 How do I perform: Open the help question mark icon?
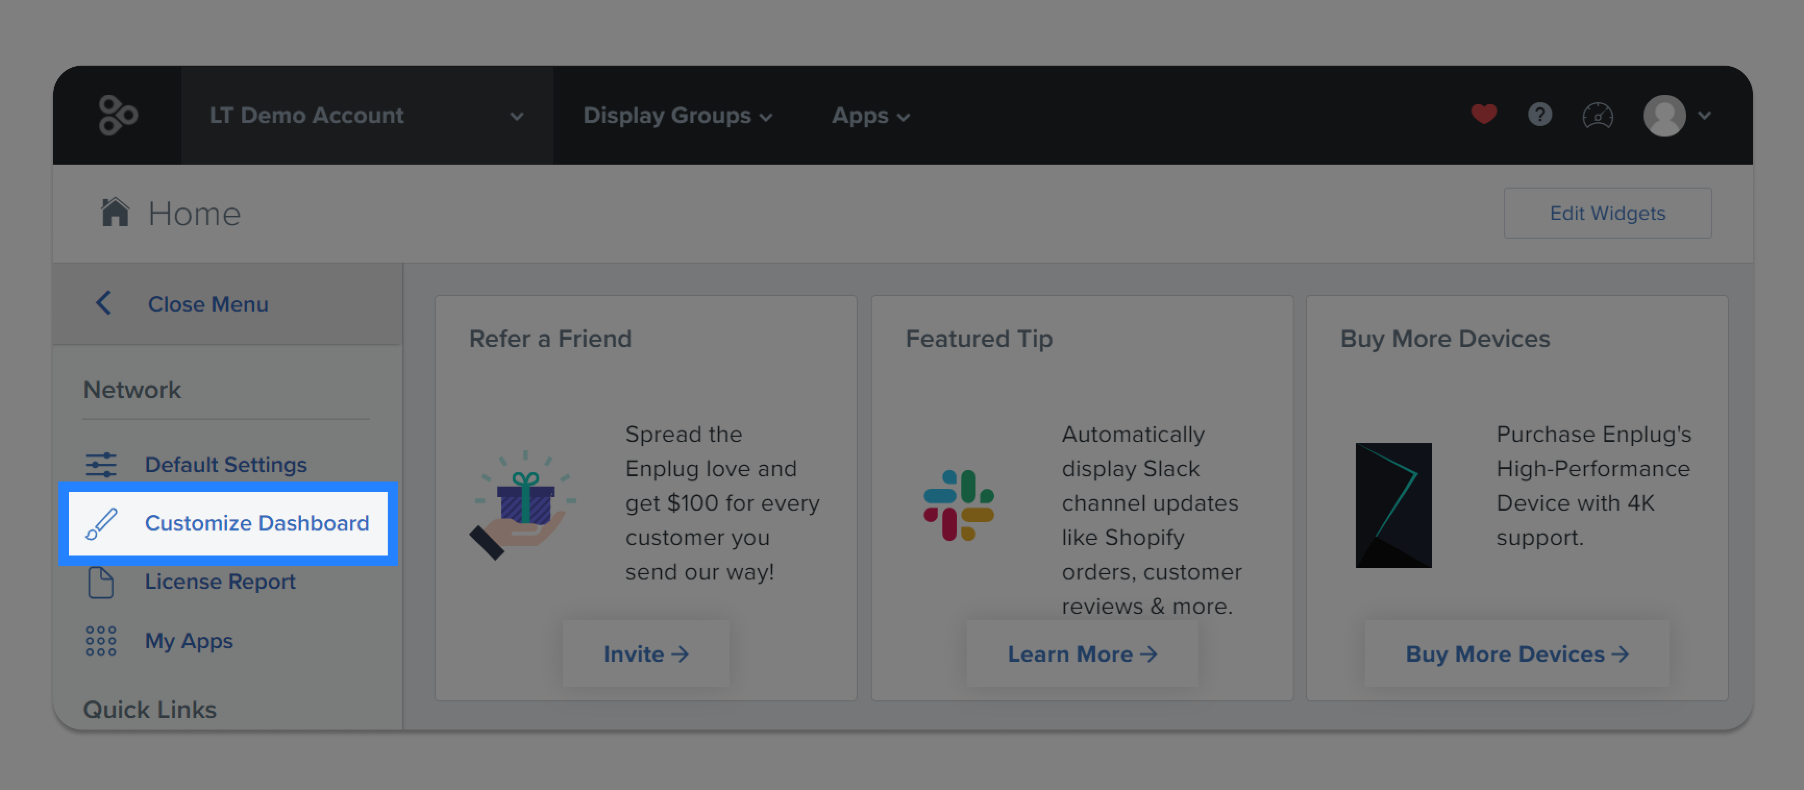1540,115
